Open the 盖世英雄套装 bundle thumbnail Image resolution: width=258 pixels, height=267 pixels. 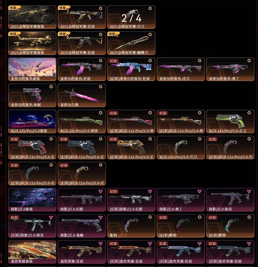tap(32, 252)
